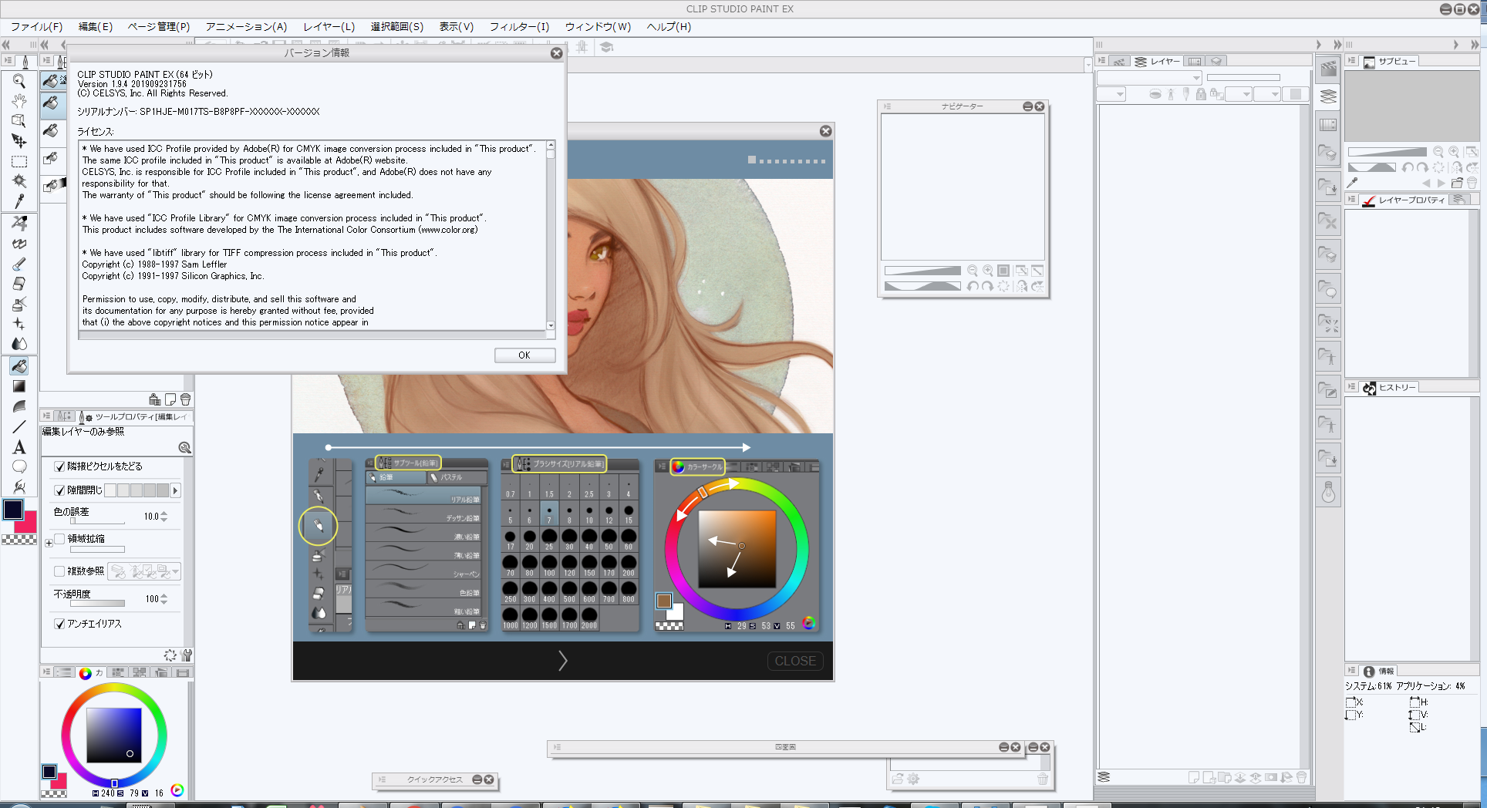The width and height of the screenshot is (1487, 808).
Task: Click the color margin slider
Action: pyautogui.click(x=97, y=521)
